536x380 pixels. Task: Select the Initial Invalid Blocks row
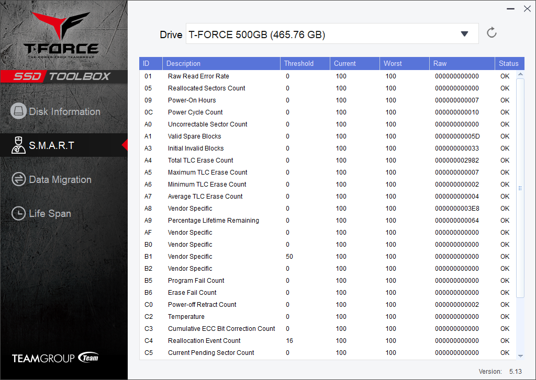328,148
